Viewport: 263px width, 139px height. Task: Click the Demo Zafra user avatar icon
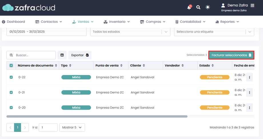[223, 5]
